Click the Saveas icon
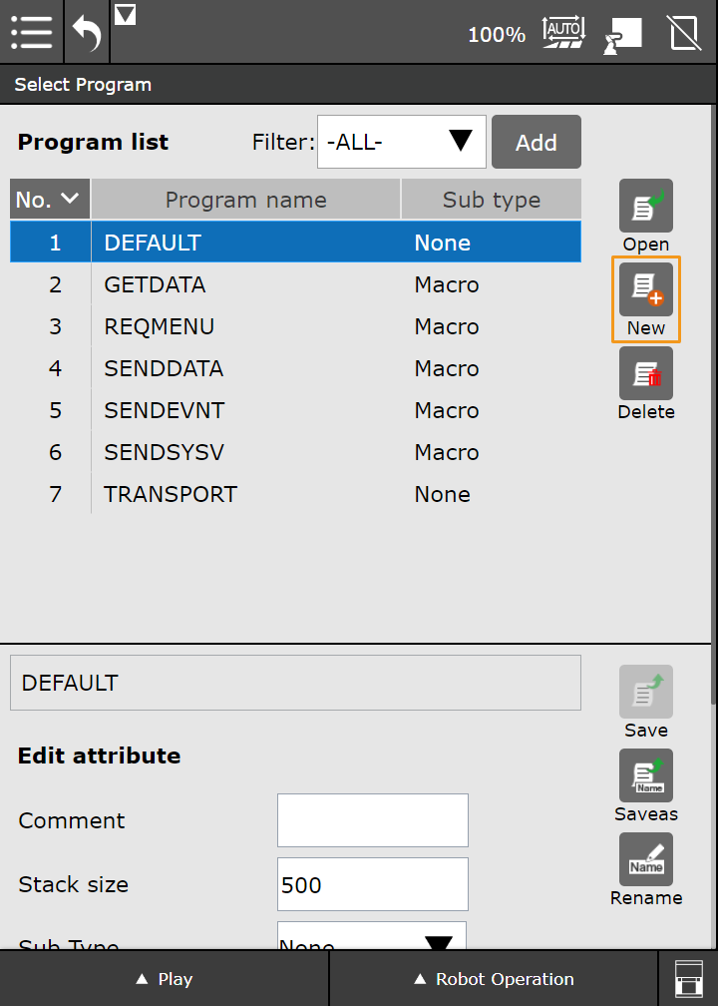 pos(645,776)
